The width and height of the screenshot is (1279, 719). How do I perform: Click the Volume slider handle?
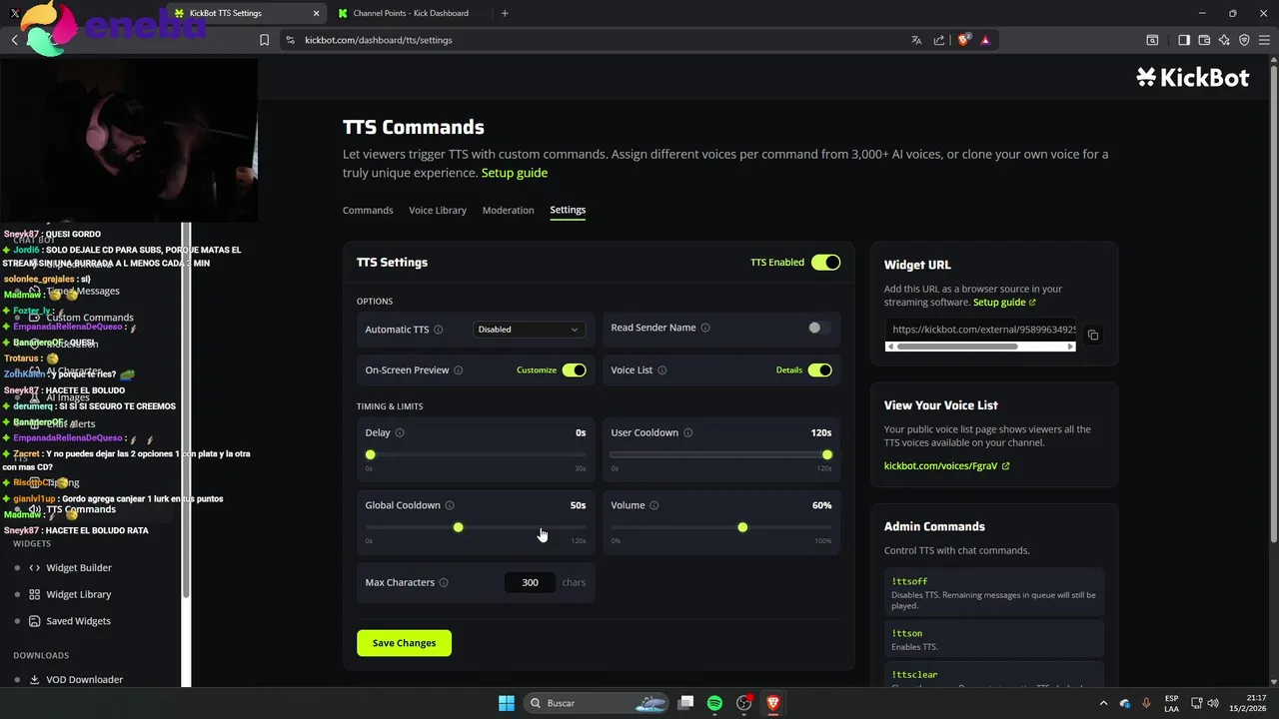click(742, 527)
